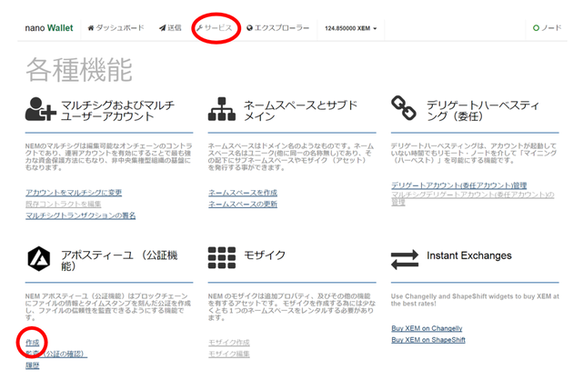Open the Apostille 監査（公証の確認） link
The height and width of the screenshot is (390, 573).
[56, 354]
